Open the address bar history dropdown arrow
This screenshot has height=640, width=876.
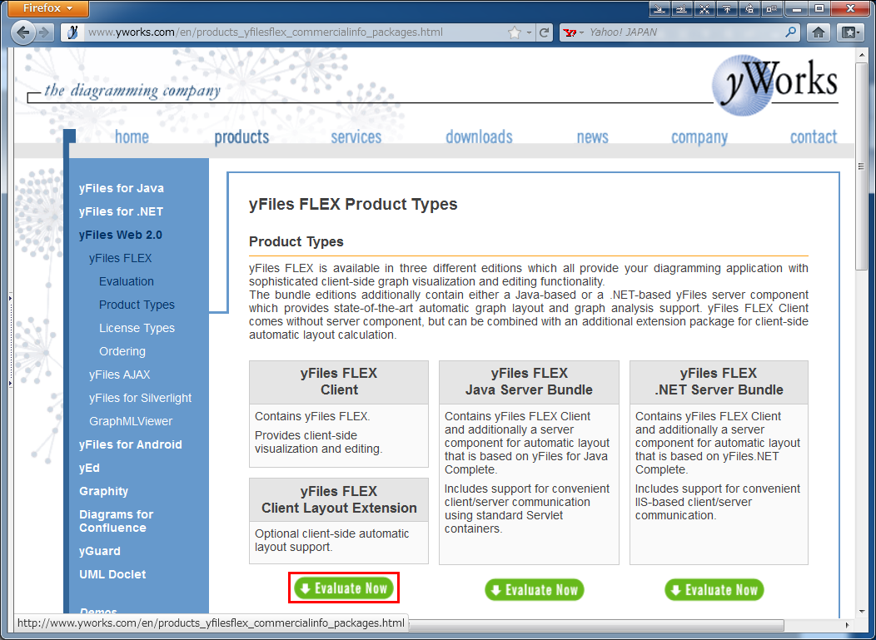[x=529, y=32]
